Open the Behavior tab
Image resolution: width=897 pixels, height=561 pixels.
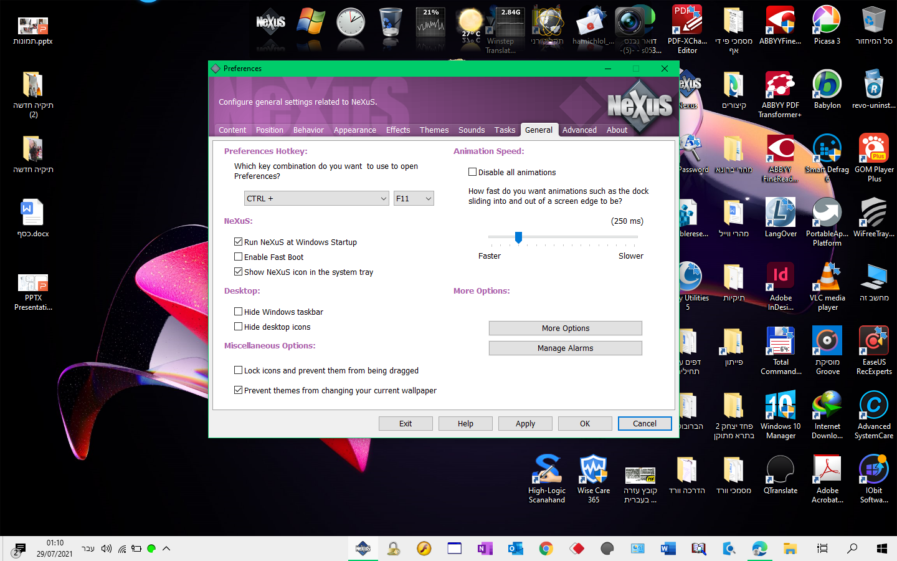[x=308, y=130]
